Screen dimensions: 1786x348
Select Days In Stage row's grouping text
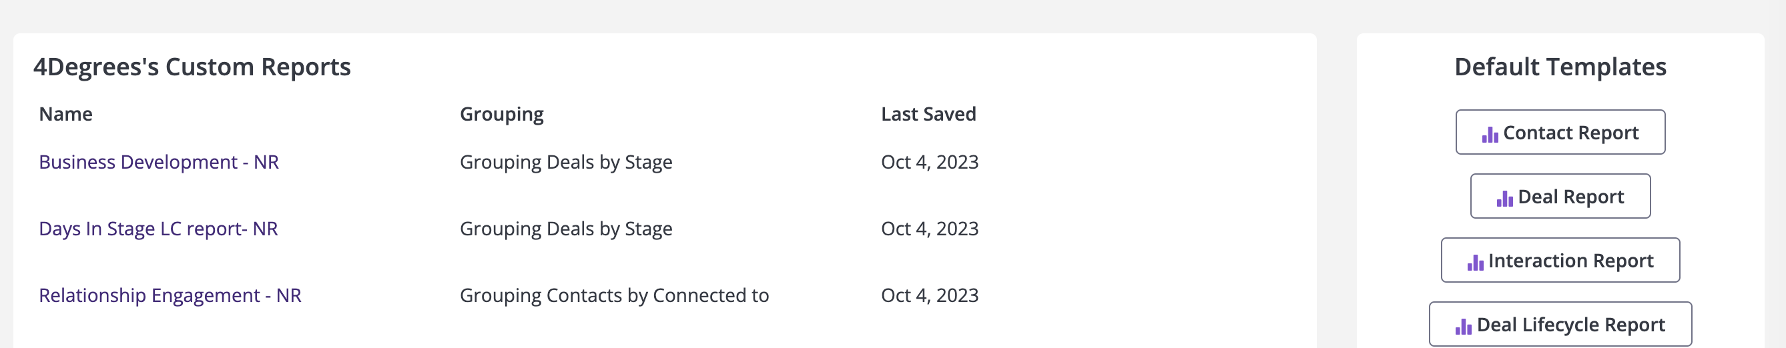[566, 229]
